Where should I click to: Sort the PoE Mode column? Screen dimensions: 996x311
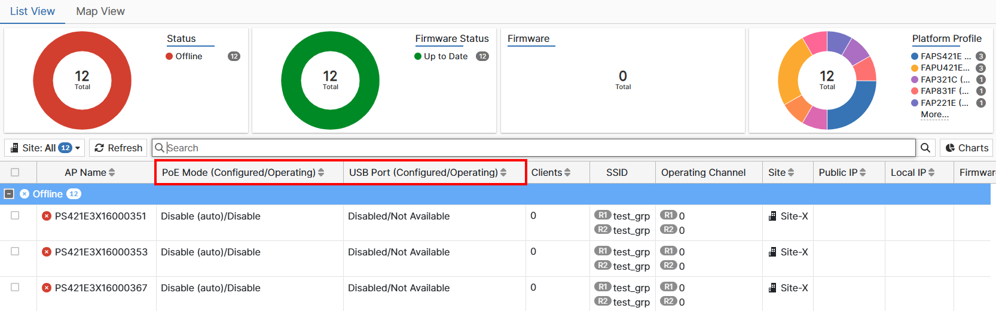point(321,172)
